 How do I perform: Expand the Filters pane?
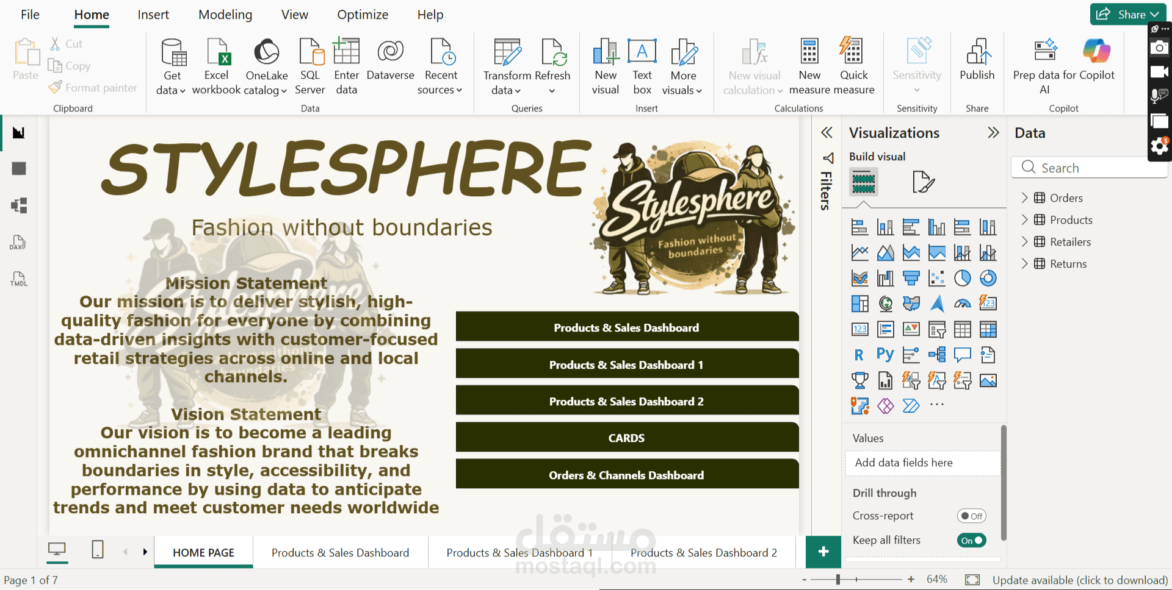(x=827, y=133)
